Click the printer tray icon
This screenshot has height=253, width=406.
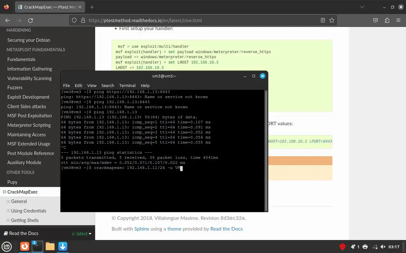coord(365,247)
